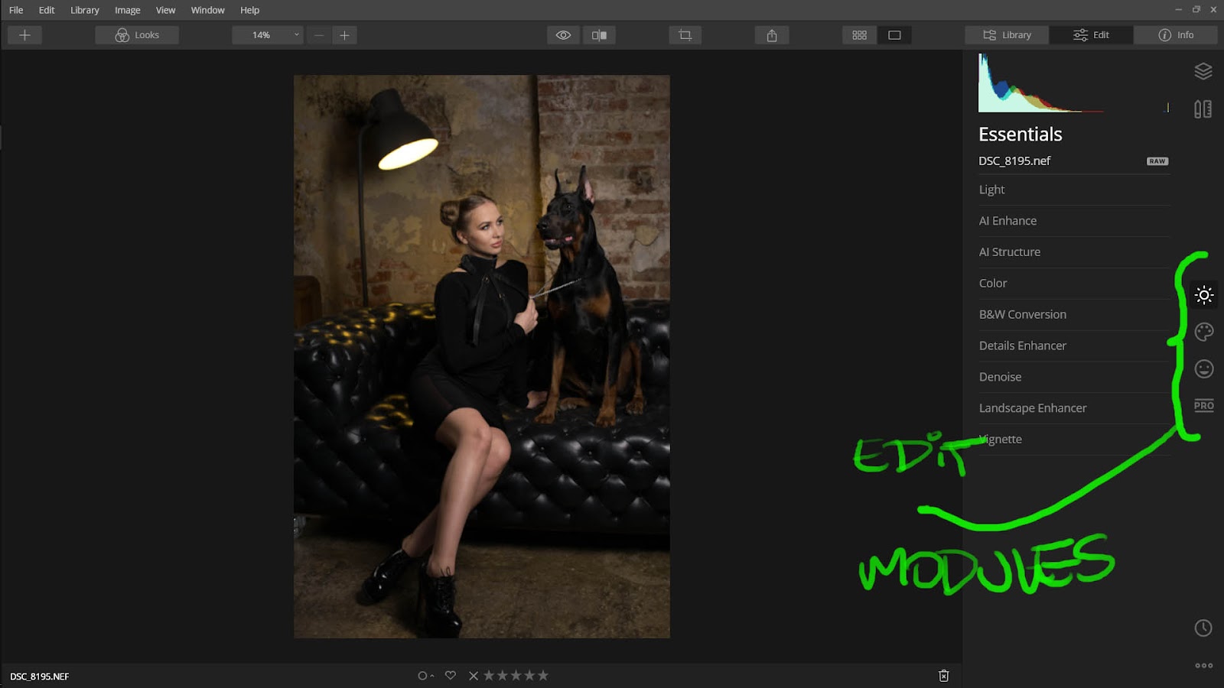Open the History clock icon
This screenshot has height=688, width=1224.
(1203, 628)
